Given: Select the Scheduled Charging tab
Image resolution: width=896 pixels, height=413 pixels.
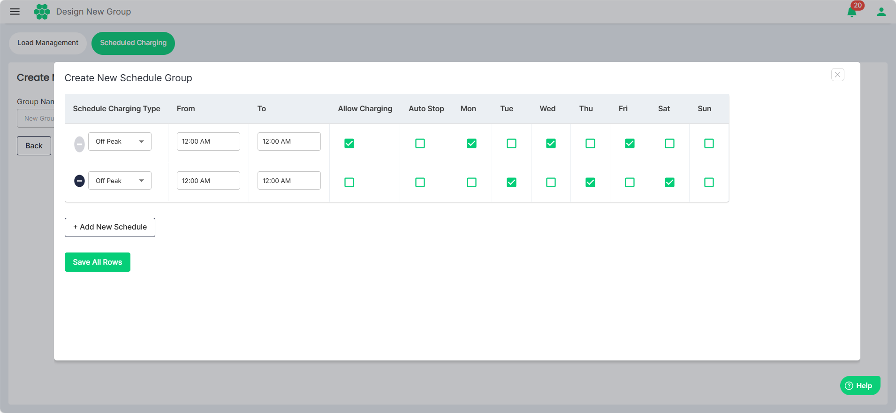Looking at the screenshot, I should [x=133, y=43].
